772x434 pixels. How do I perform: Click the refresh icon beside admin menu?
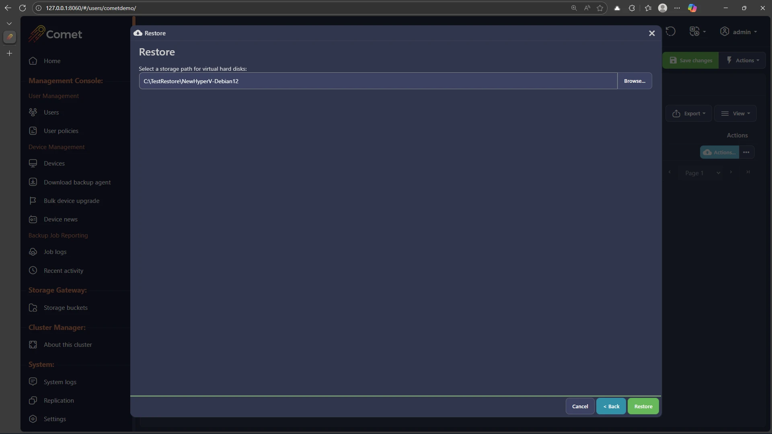pyautogui.click(x=670, y=31)
